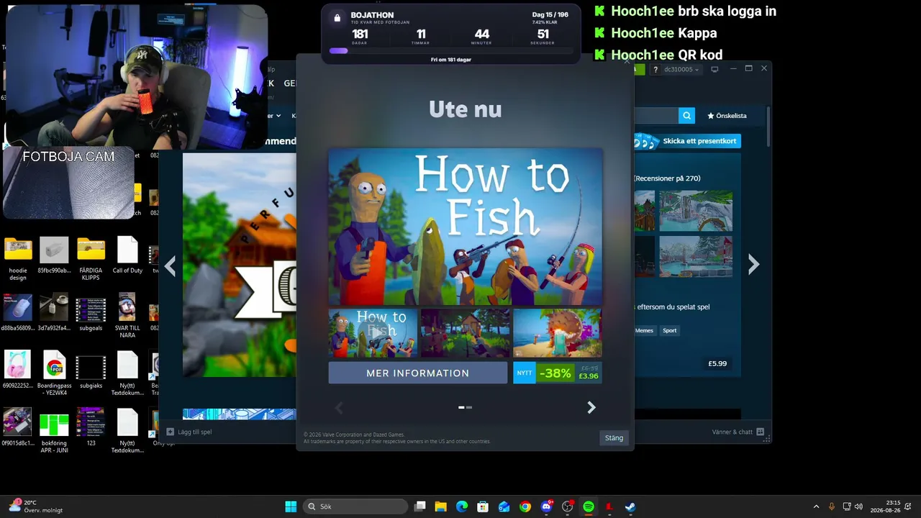This screenshot has height=518, width=921.
Task: Click the Steam carousel right arrow
Action: coord(753,265)
